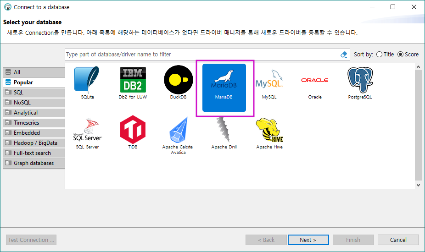Close the Connect to a database dialog
Image resolution: width=425 pixels, height=252 pixels.
point(414,7)
